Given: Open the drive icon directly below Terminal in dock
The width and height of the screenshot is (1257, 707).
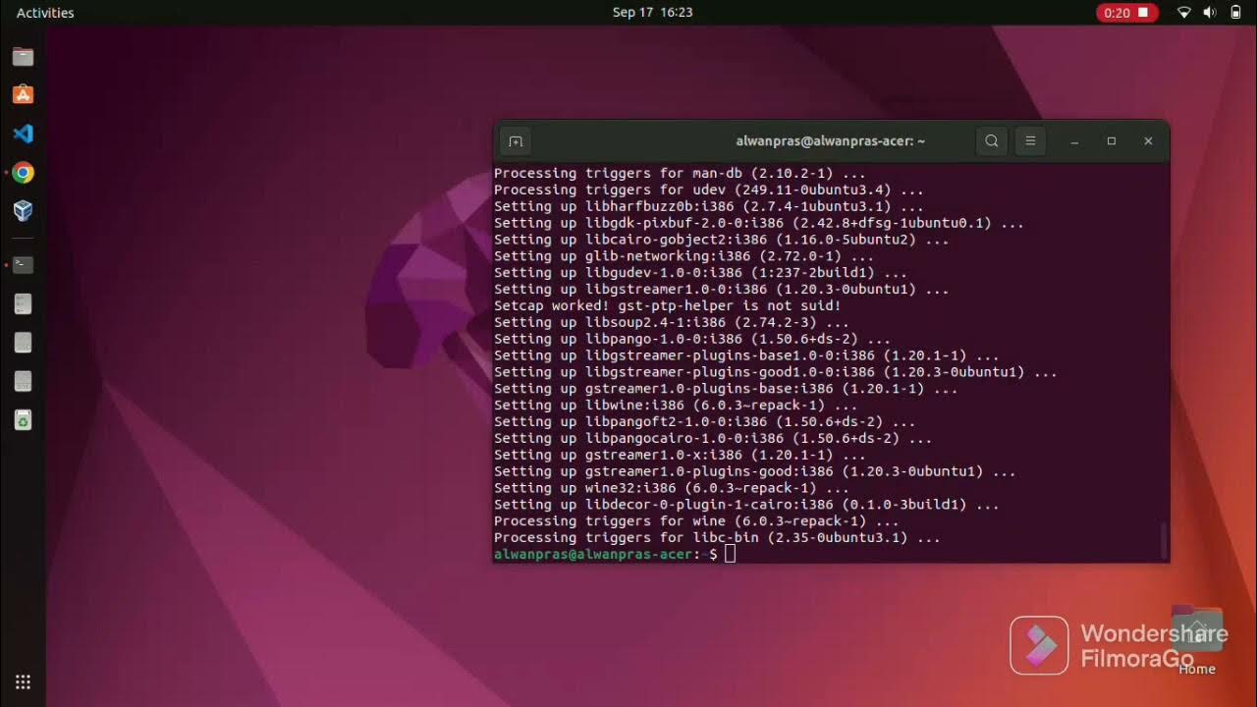Looking at the screenshot, I should pos(23,304).
